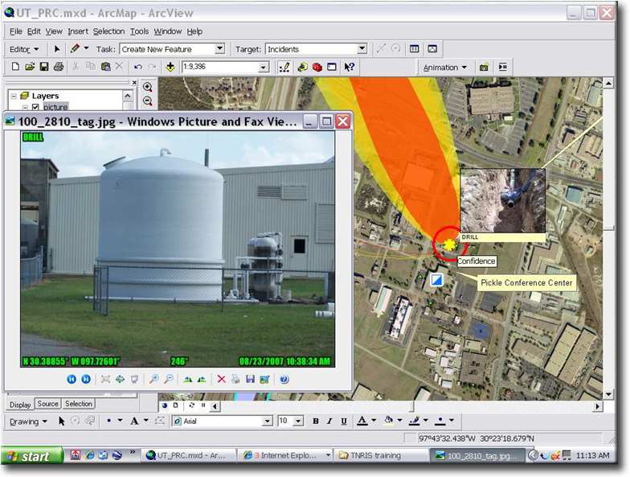Open the font color swatch
This screenshot has width=630, height=477.
click(362, 421)
